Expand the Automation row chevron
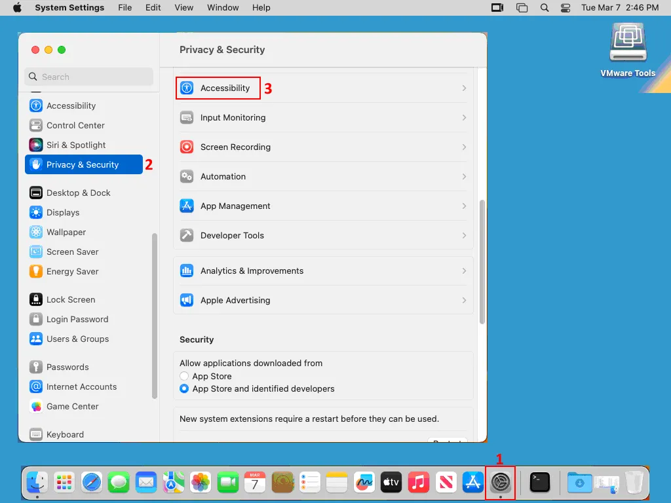Viewport: 671px width, 503px height. tap(464, 177)
